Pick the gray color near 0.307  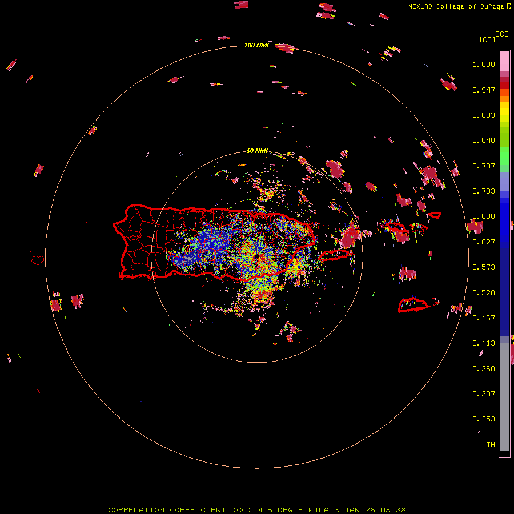coord(504,397)
